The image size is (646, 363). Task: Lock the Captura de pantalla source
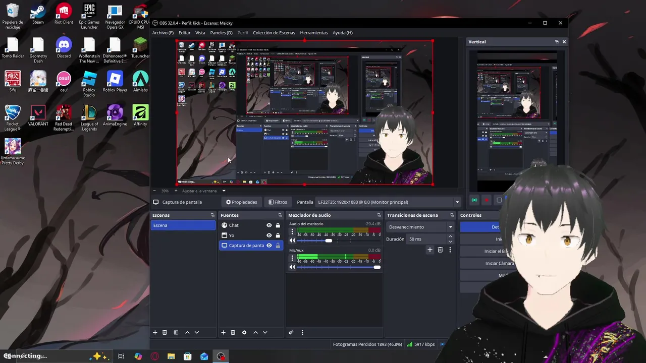point(278,246)
